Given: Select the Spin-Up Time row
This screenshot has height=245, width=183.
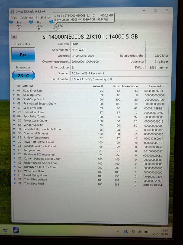Looking at the screenshot, I should pos(88,95).
